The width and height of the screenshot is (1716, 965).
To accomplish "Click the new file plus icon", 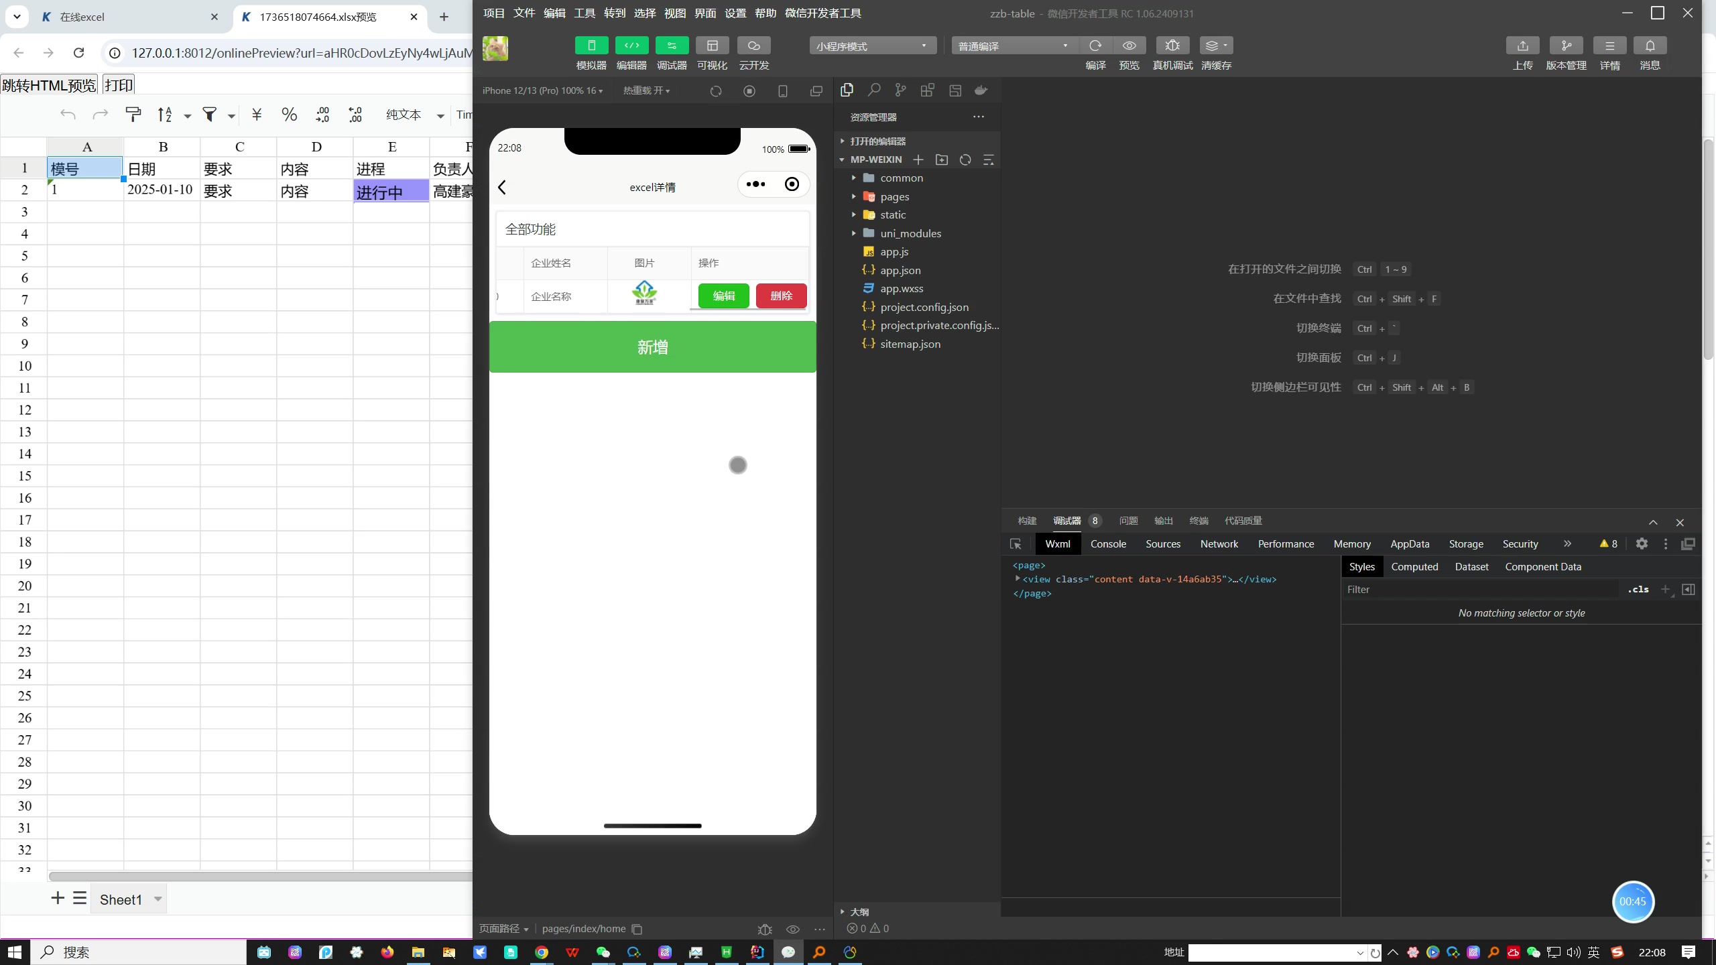I will point(918,159).
